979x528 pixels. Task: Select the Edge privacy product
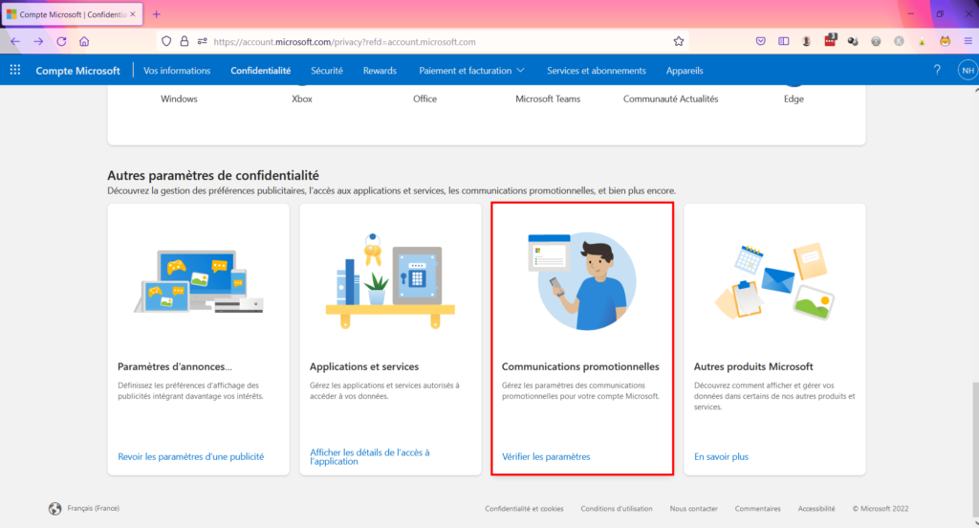click(x=794, y=99)
